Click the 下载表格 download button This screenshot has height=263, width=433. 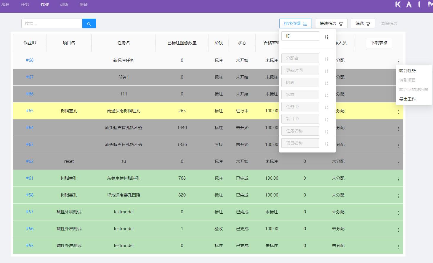point(379,43)
